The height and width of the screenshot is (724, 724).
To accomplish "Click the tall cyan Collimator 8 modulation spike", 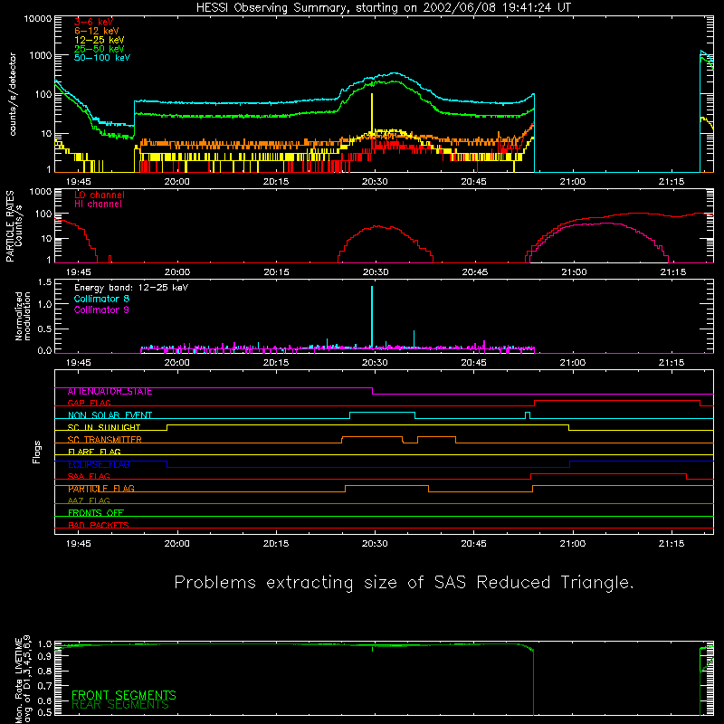I will pos(372,316).
